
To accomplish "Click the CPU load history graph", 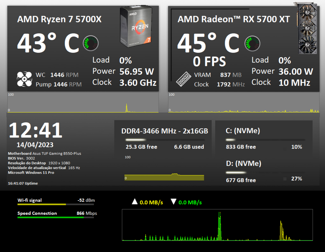I will coord(83,103).
